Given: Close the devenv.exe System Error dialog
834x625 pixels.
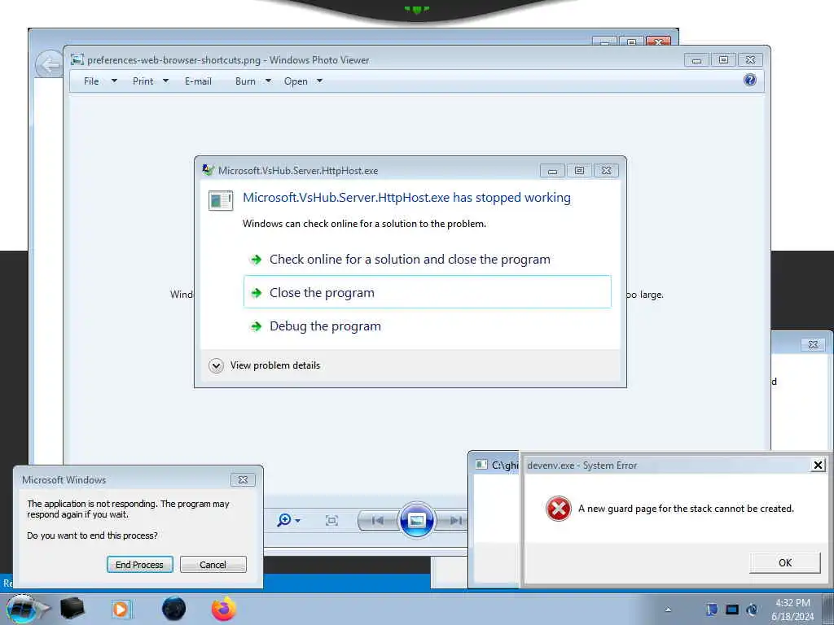Looking at the screenshot, I should click(818, 465).
